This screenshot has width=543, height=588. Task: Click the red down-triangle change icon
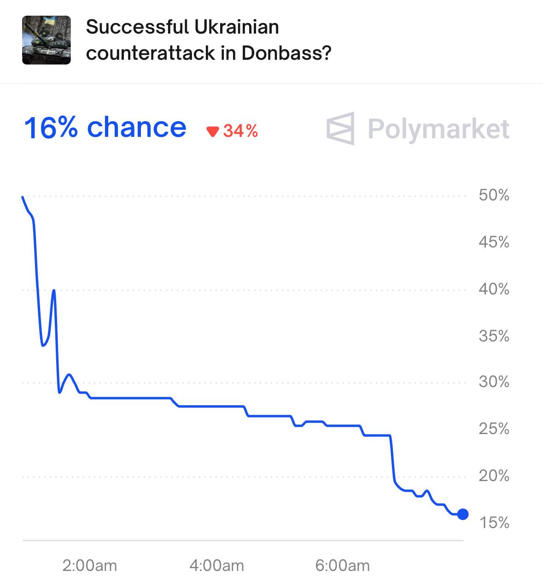(212, 132)
